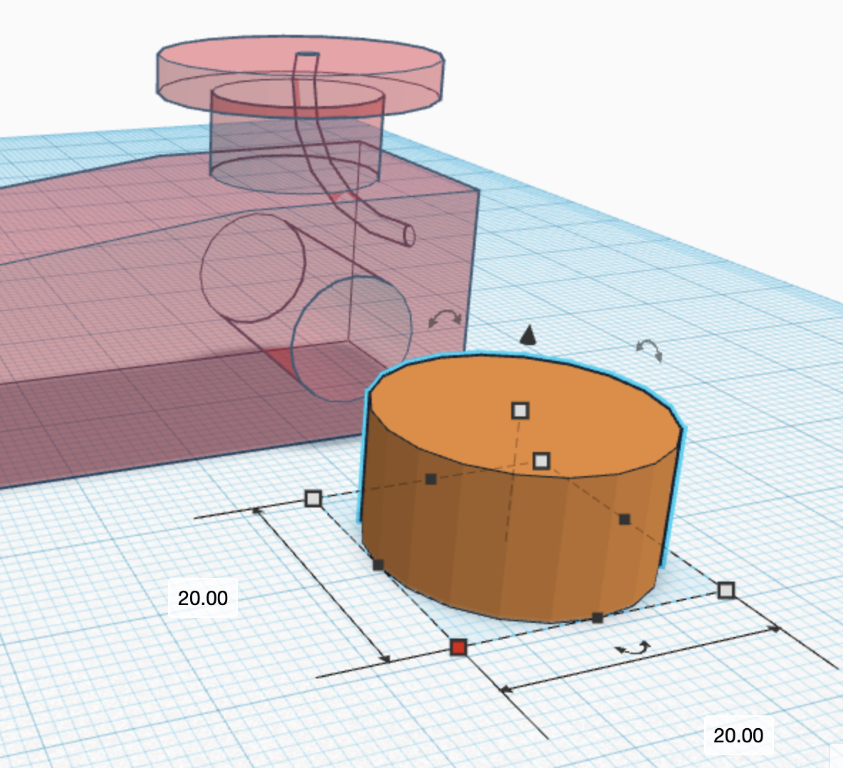
Task: Click the white height handle on cylinder top
Action: coord(520,411)
